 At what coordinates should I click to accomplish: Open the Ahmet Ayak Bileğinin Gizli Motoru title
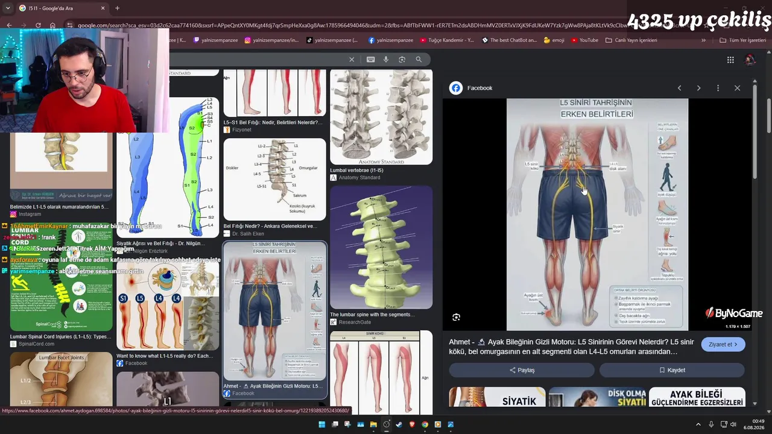point(571,347)
